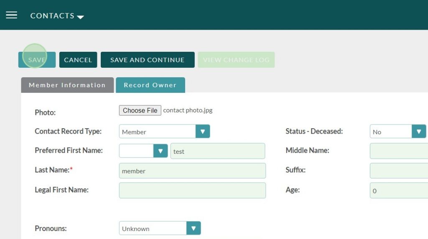Image resolution: width=428 pixels, height=239 pixels.
Task: Focus the Age input field
Action: click(x=399, y=191)
